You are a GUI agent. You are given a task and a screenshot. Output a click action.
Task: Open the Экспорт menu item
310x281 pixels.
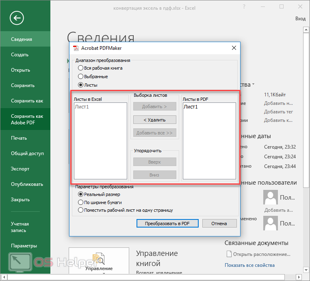coord(25,169)
